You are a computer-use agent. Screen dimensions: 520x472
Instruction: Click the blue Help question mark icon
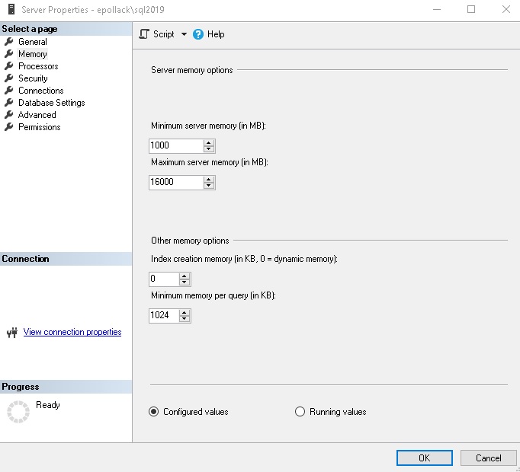[198, 34]
